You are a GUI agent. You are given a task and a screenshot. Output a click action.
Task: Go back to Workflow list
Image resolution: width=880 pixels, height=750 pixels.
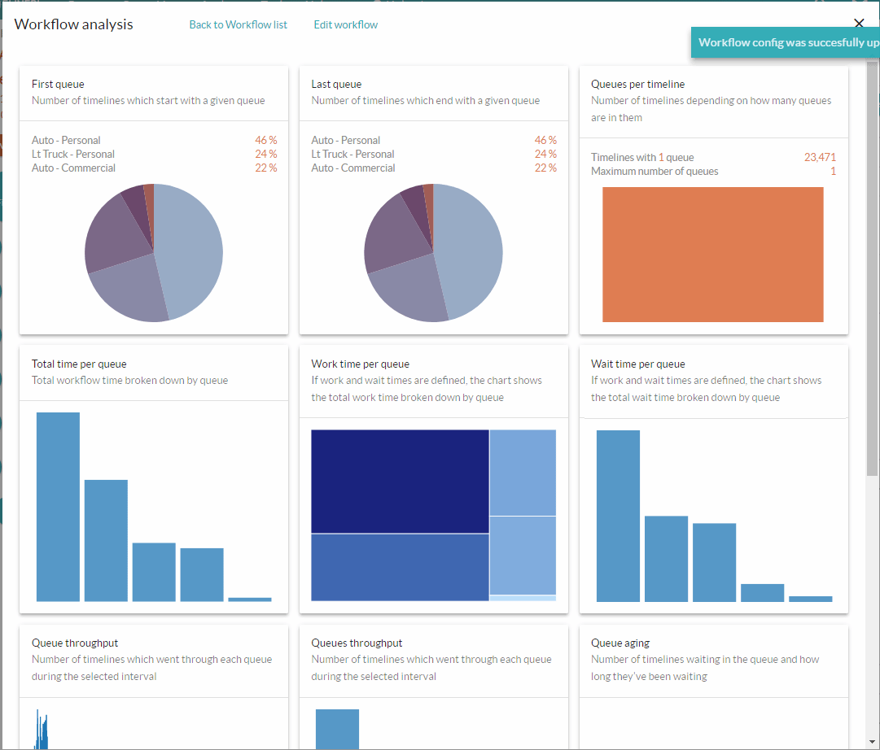(238, 24)
